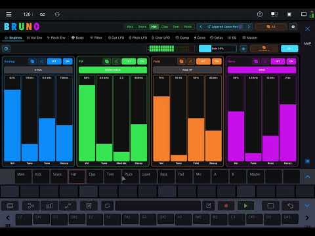Toggle the blue Analog engine ON switch
Image resolution: width=315 pixels, height=236 pixels.
pos(68,62)
